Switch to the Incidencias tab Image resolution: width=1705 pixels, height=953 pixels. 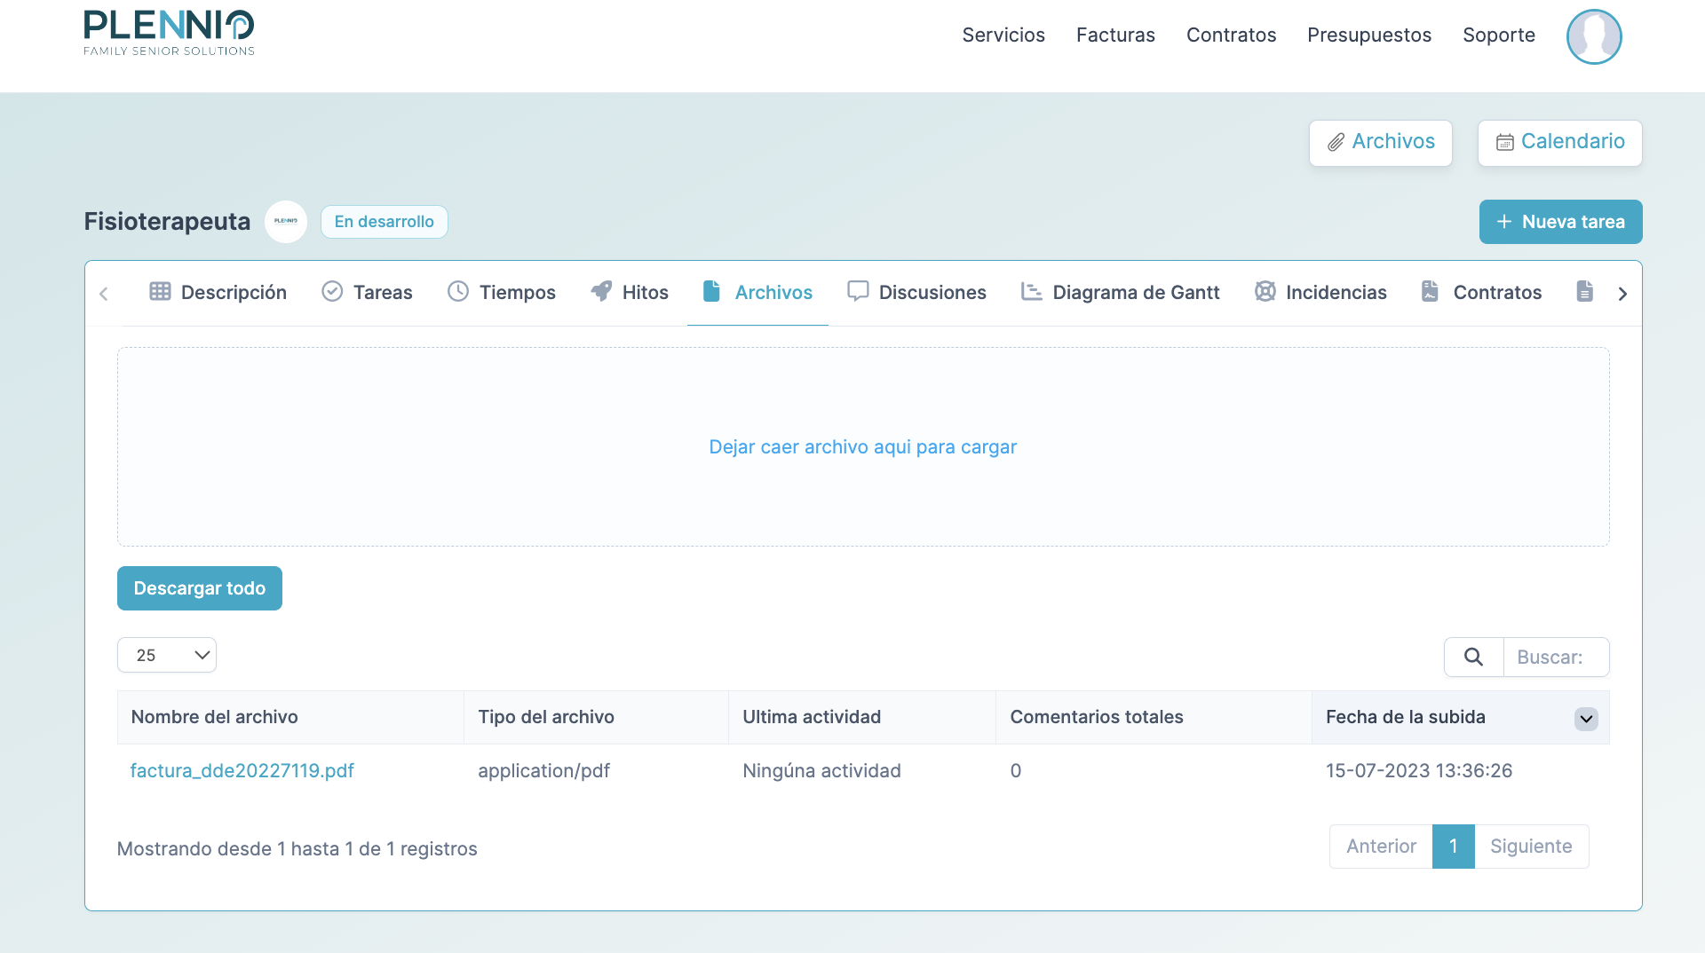point(1320,293)
